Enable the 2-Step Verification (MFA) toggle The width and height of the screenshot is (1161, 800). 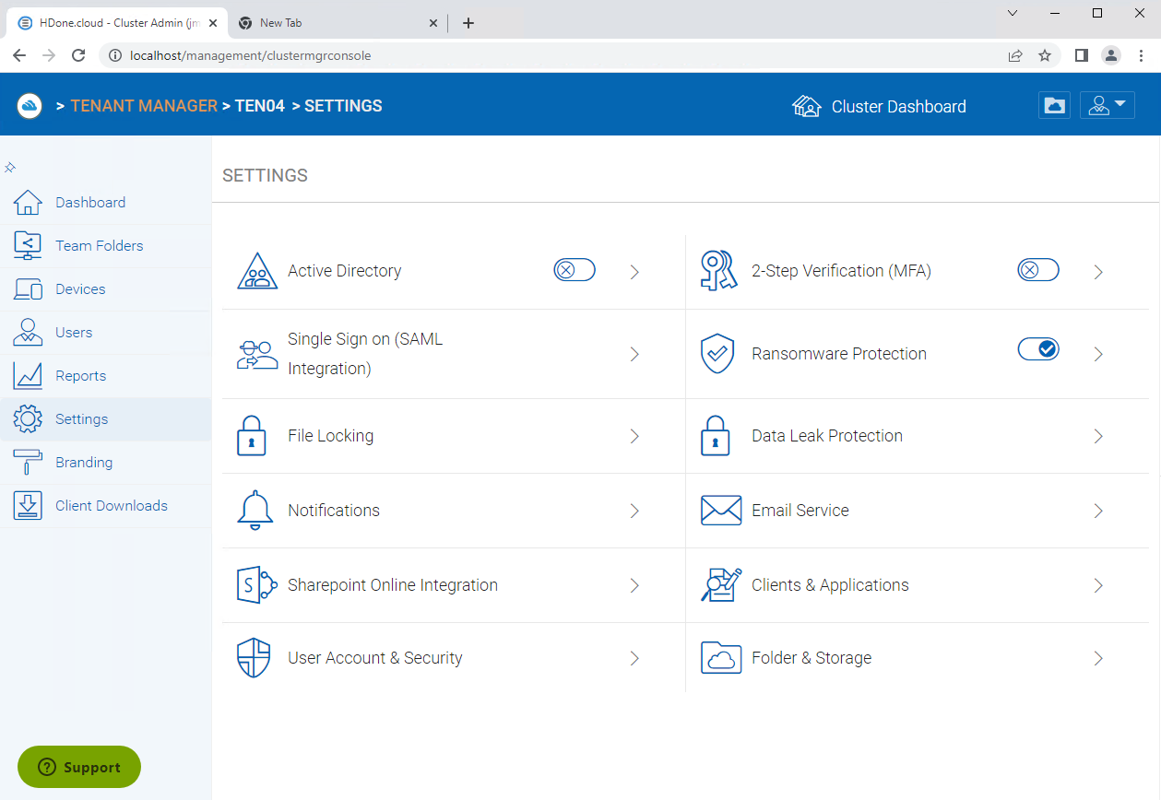click(x=1038, y=270)
